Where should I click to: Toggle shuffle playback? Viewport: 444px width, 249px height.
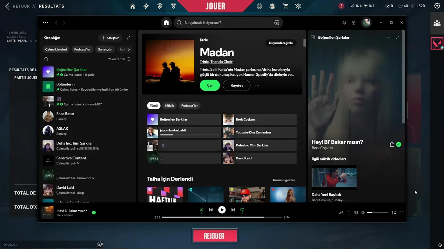[202, 210]
